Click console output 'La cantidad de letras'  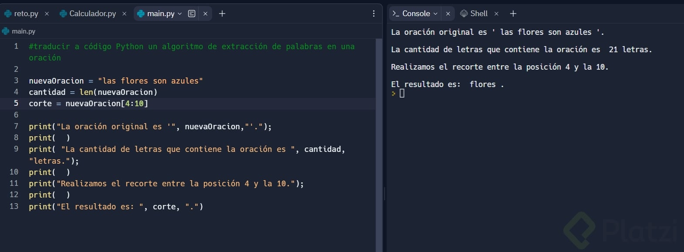click(521, 50)
